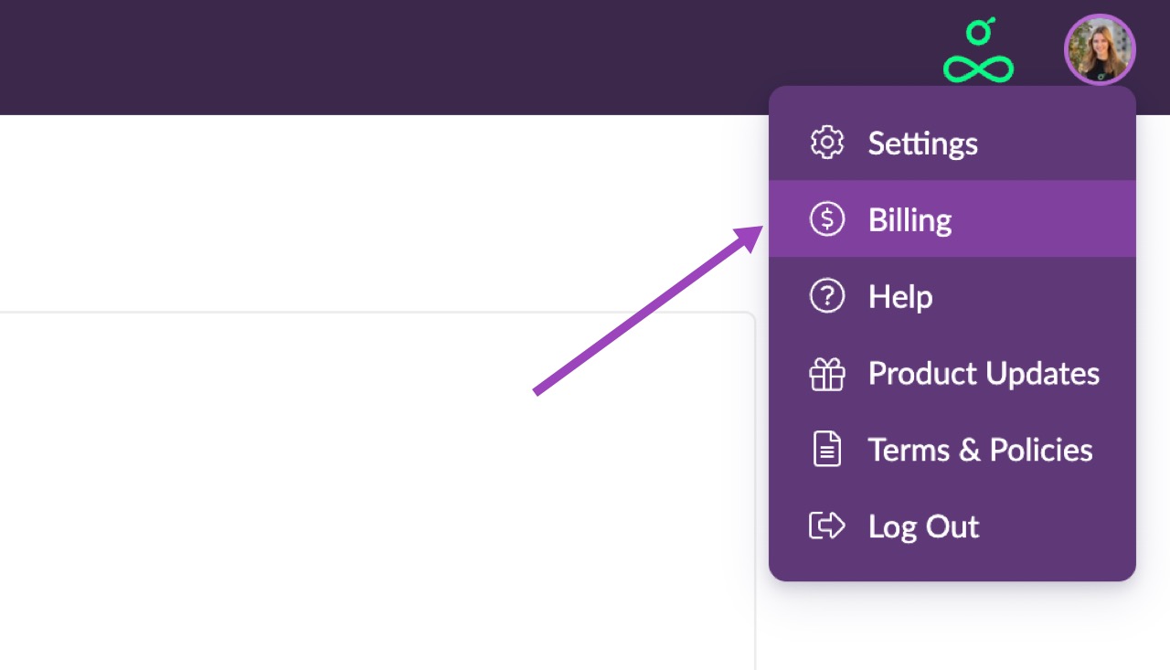Open the user profile avatar menu
Viewport: 1170px width, 670px height.
[x=1100, y=49]
